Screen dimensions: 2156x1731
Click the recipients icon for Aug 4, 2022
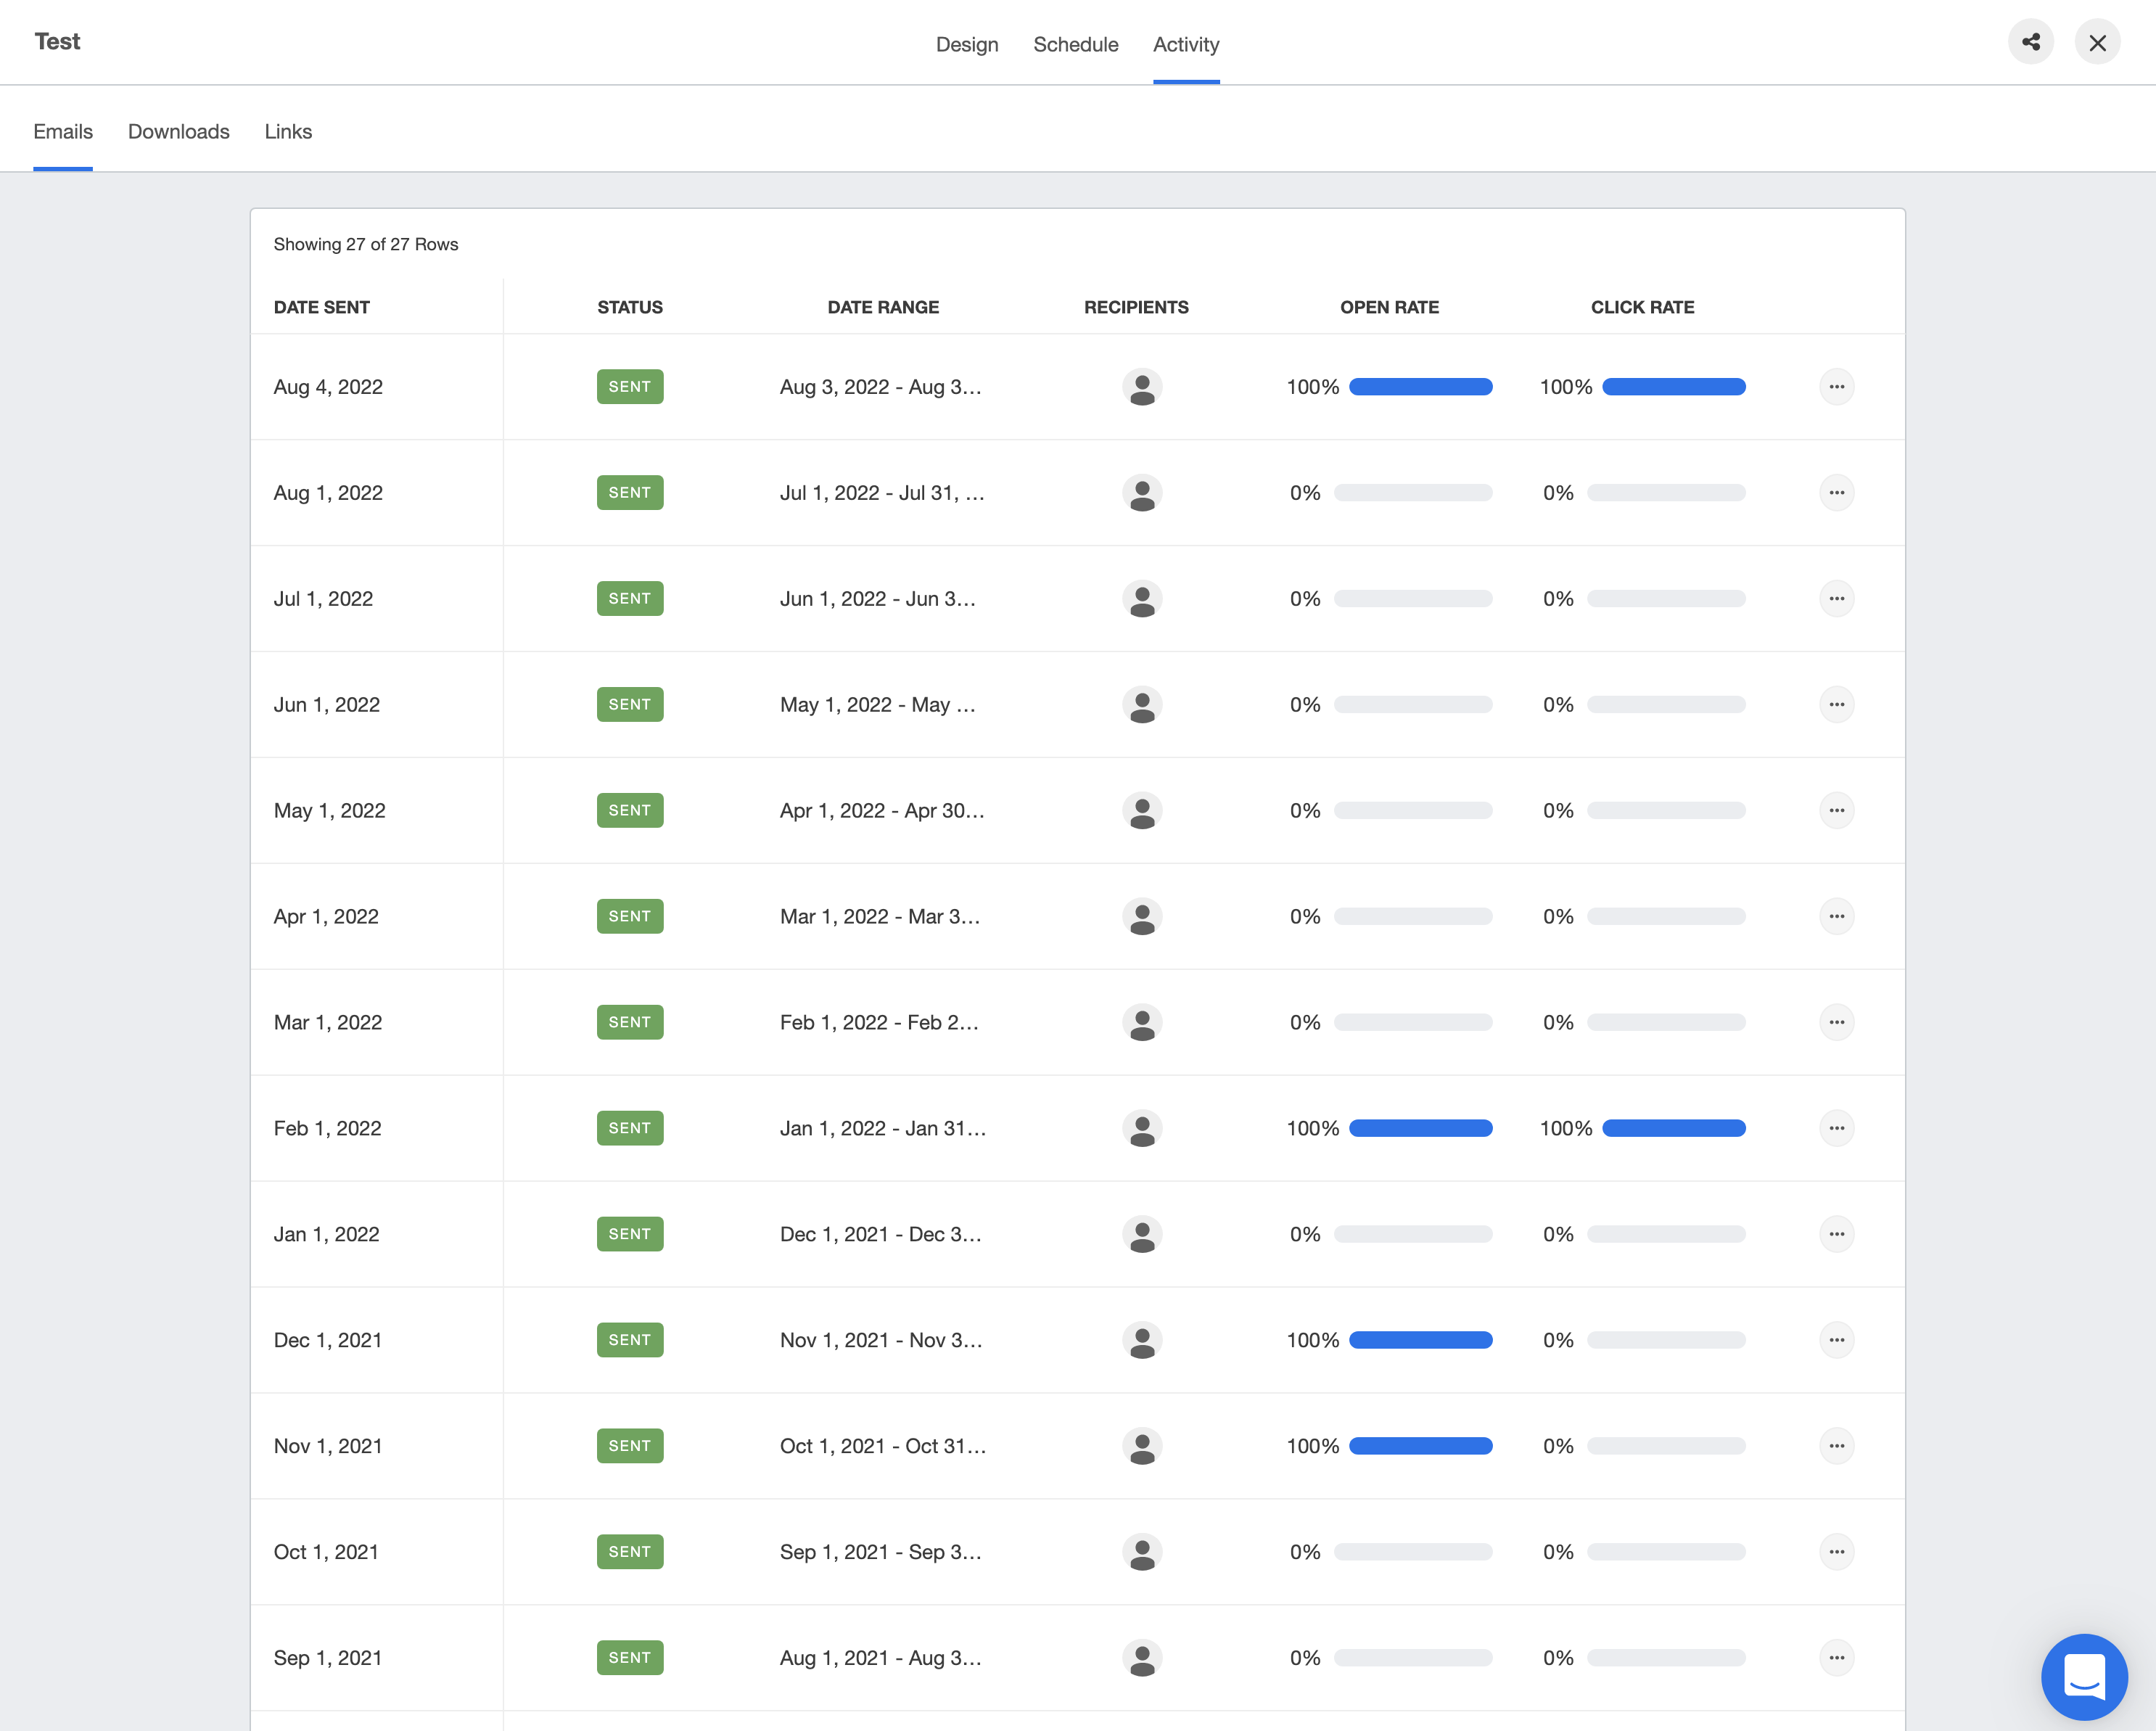click(1142, 387)
